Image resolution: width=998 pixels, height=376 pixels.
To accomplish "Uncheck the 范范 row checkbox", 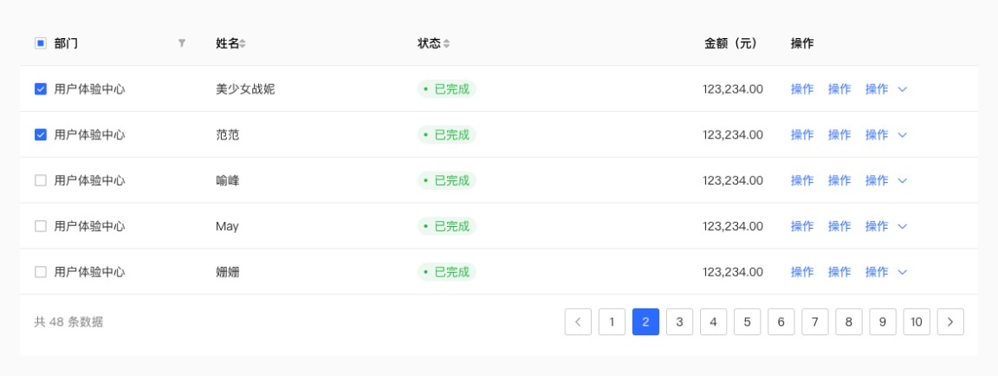I will tap(40, 134).
